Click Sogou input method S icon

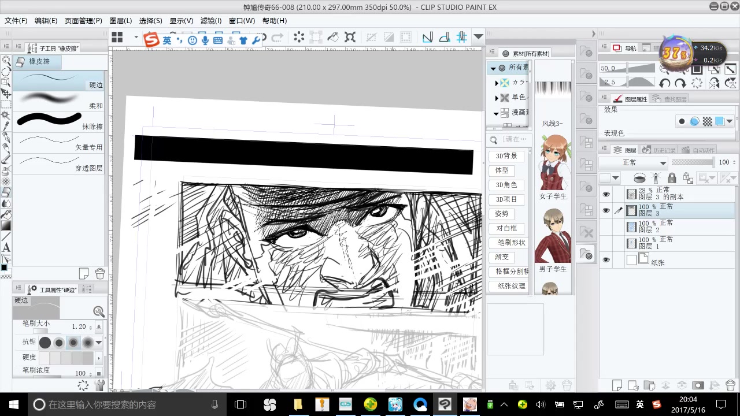[151, 40]
